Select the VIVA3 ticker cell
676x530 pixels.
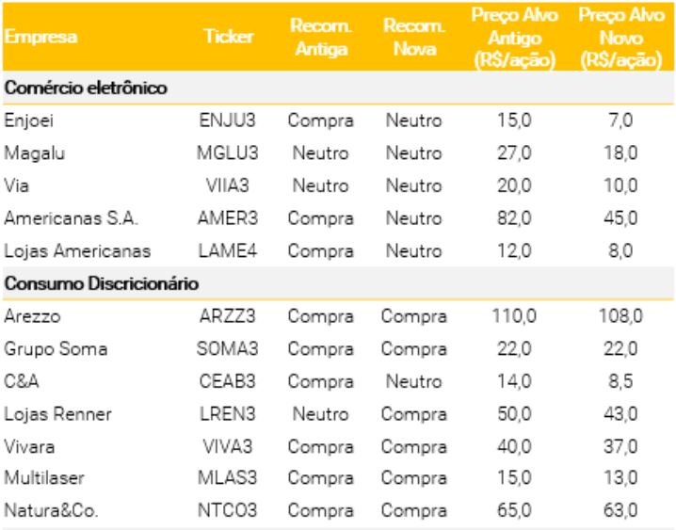pyautogui.click(x=228, y=446)
